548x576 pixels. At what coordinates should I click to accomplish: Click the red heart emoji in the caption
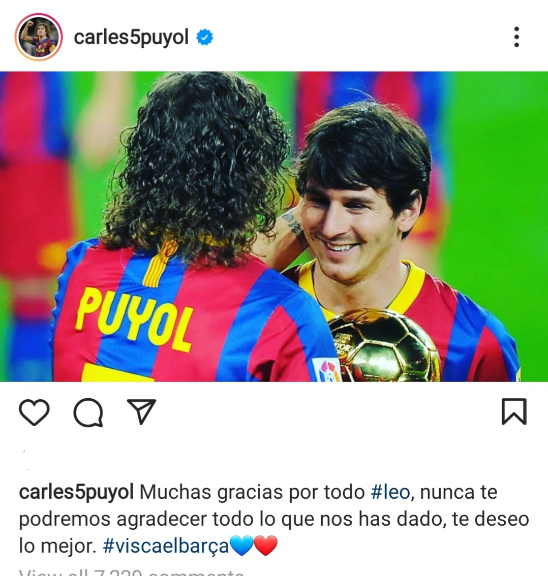tap(266, 546)
